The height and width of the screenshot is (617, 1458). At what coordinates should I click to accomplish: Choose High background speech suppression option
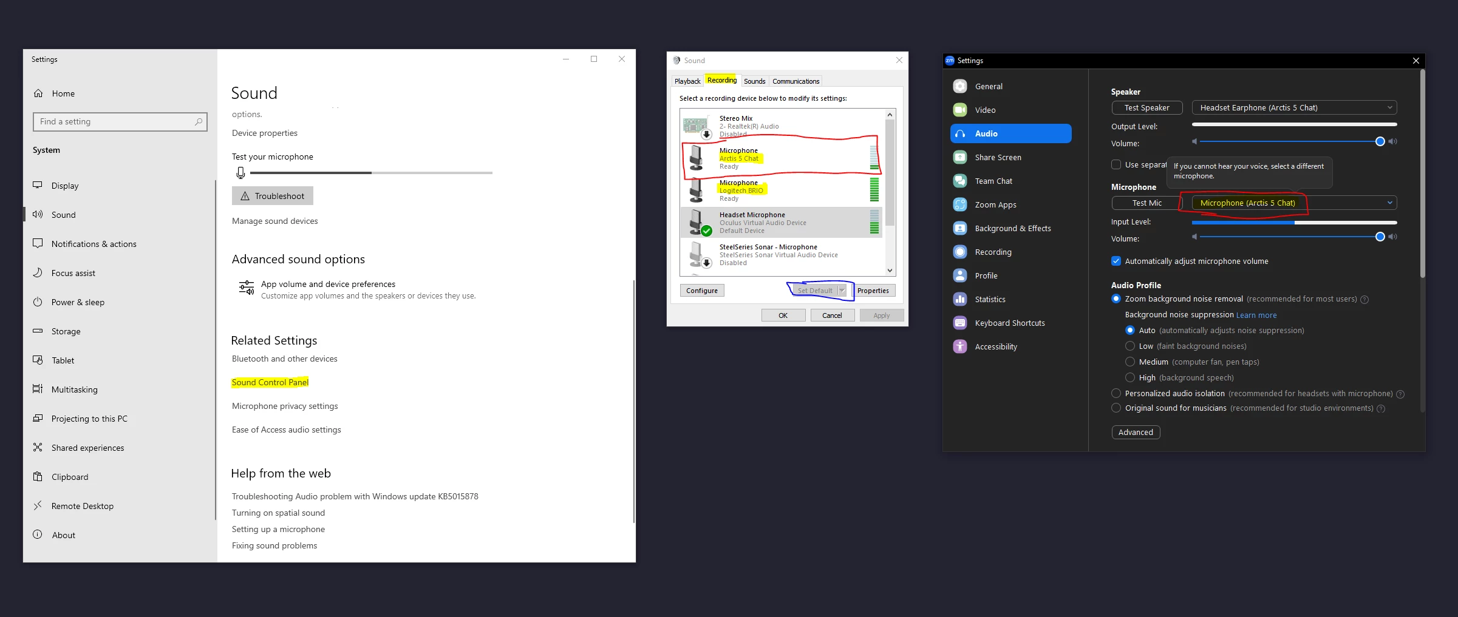click(1130, 377)
